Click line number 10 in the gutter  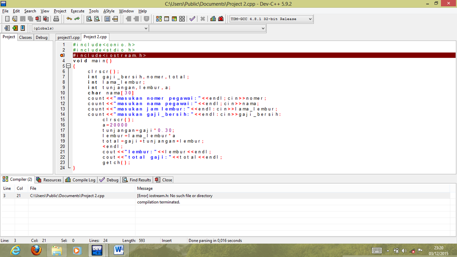coord(62,93)
